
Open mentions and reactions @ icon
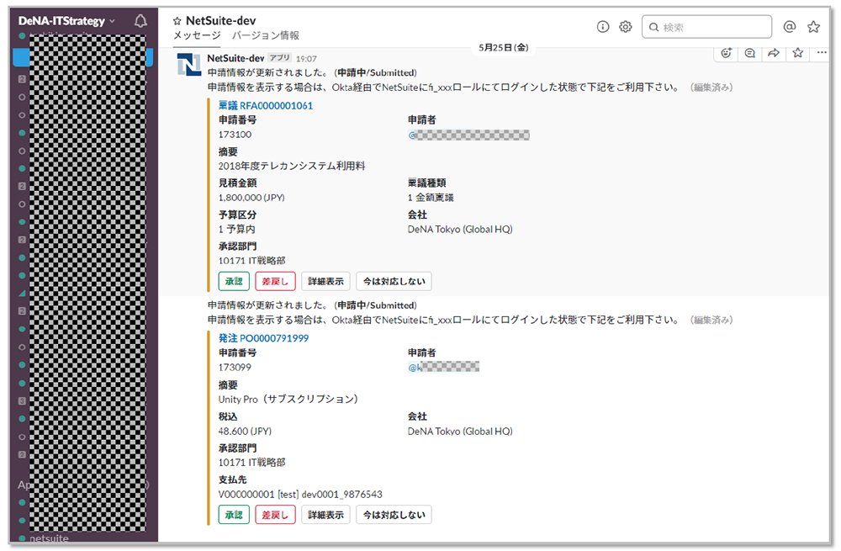(789, 26)
